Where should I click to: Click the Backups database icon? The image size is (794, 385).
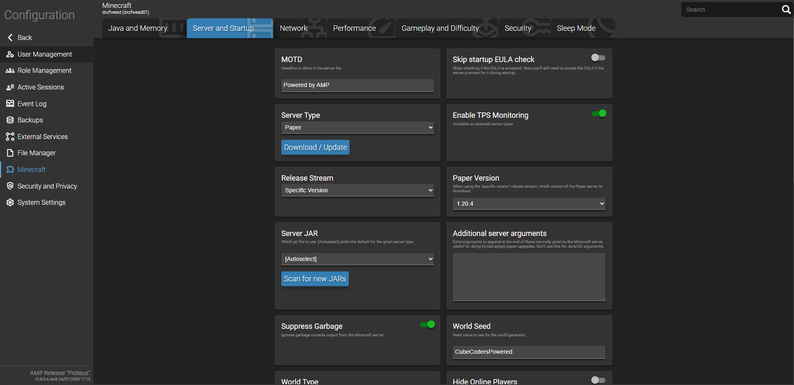pyautogui.click(x=10, y=120)
